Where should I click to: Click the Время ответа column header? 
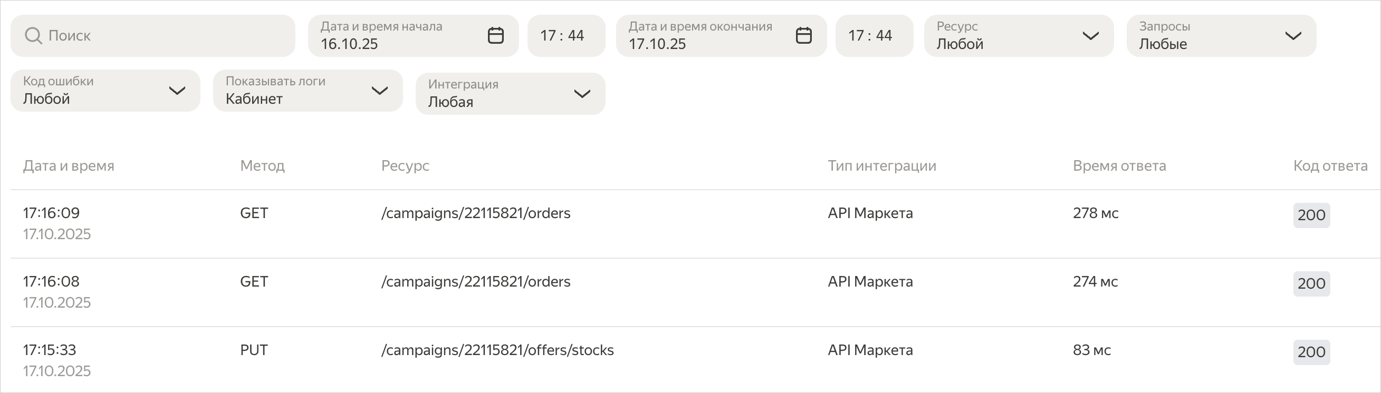tap(1119, 166)
